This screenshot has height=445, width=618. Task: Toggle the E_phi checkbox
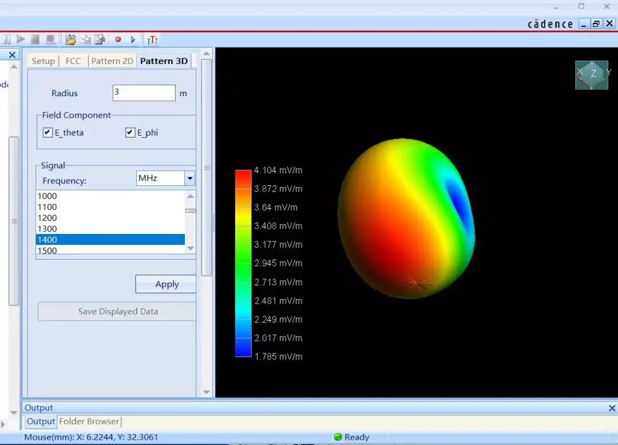(x=130, y=133)
